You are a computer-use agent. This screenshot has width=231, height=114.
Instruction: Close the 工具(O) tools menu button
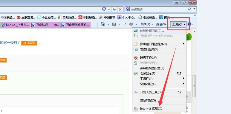pyautogui.click(x=178, y=24)
